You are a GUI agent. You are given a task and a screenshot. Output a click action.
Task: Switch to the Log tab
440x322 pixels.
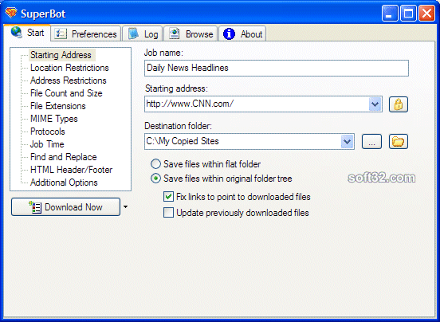click(143, 34)
